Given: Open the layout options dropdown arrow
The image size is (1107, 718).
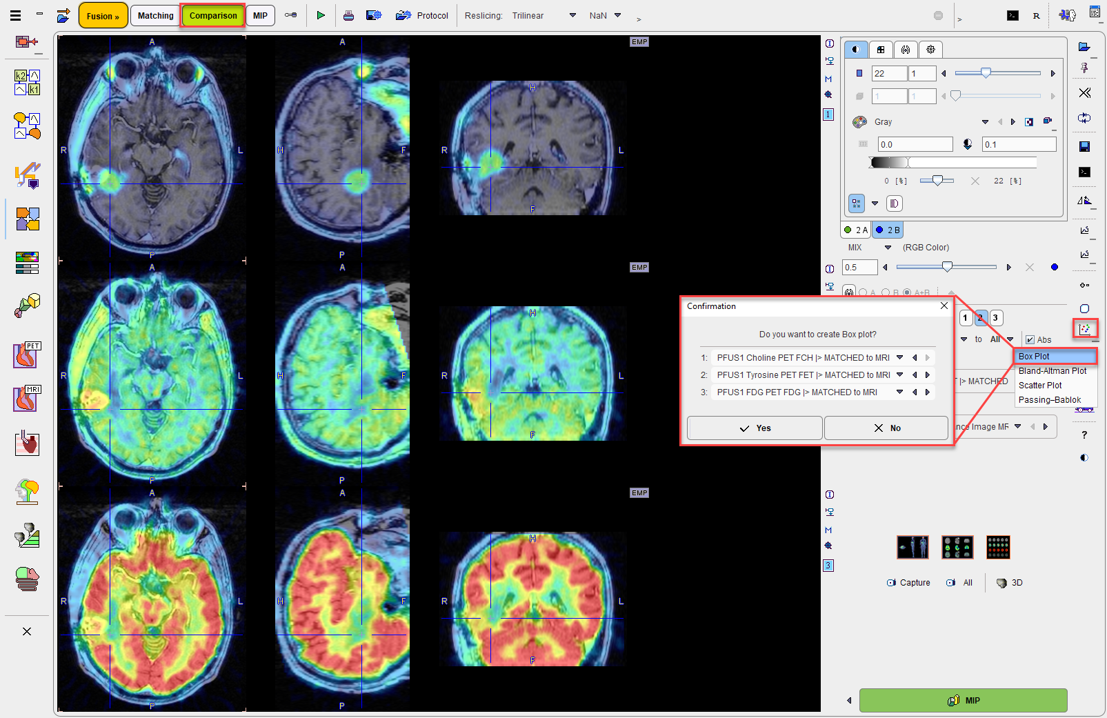Looking at the screenshot, I should click(x=875, y=203).
